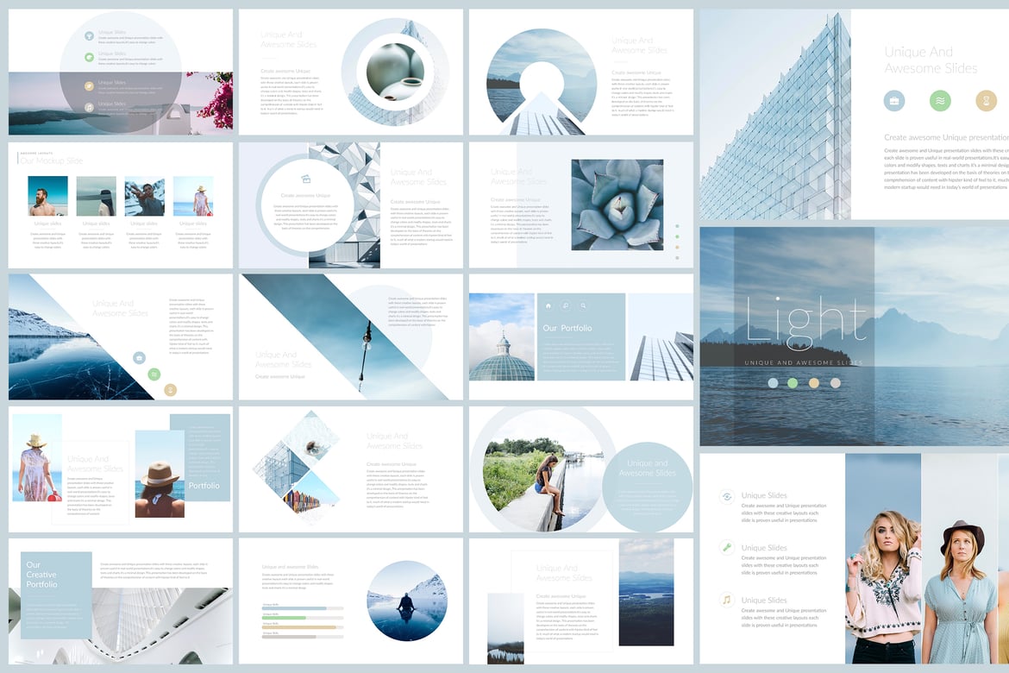The image size is (1009, 673).
Task: Select the glass dome photo in Our Portfolio slide
Action: coord(501,336)
